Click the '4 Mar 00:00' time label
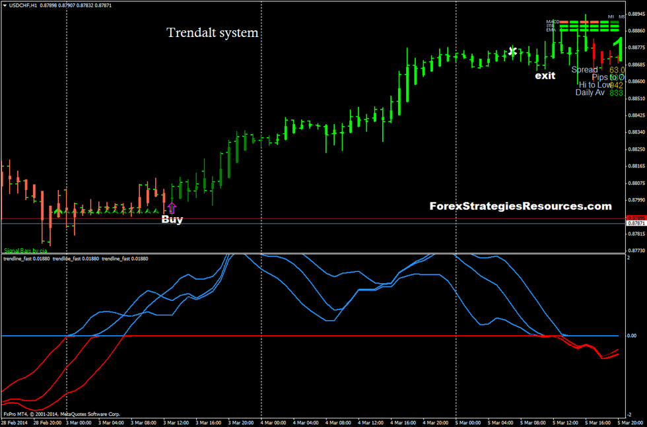Screen dimensions: 647x427 (275, 423)
